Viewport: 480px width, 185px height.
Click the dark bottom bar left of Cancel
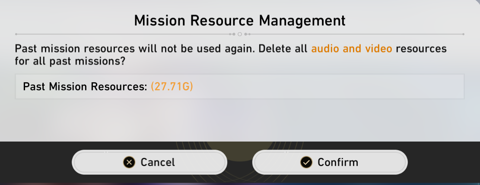(x=35, y=162)
